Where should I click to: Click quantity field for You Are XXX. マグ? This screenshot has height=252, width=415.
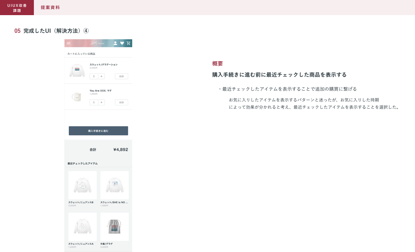tap(94, 103)
